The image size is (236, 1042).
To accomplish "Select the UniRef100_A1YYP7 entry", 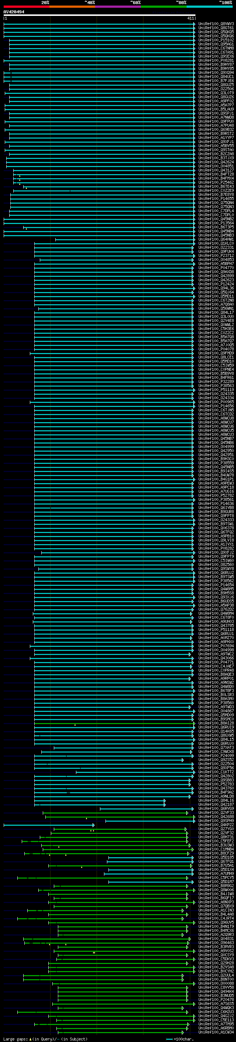I will 216,138.
